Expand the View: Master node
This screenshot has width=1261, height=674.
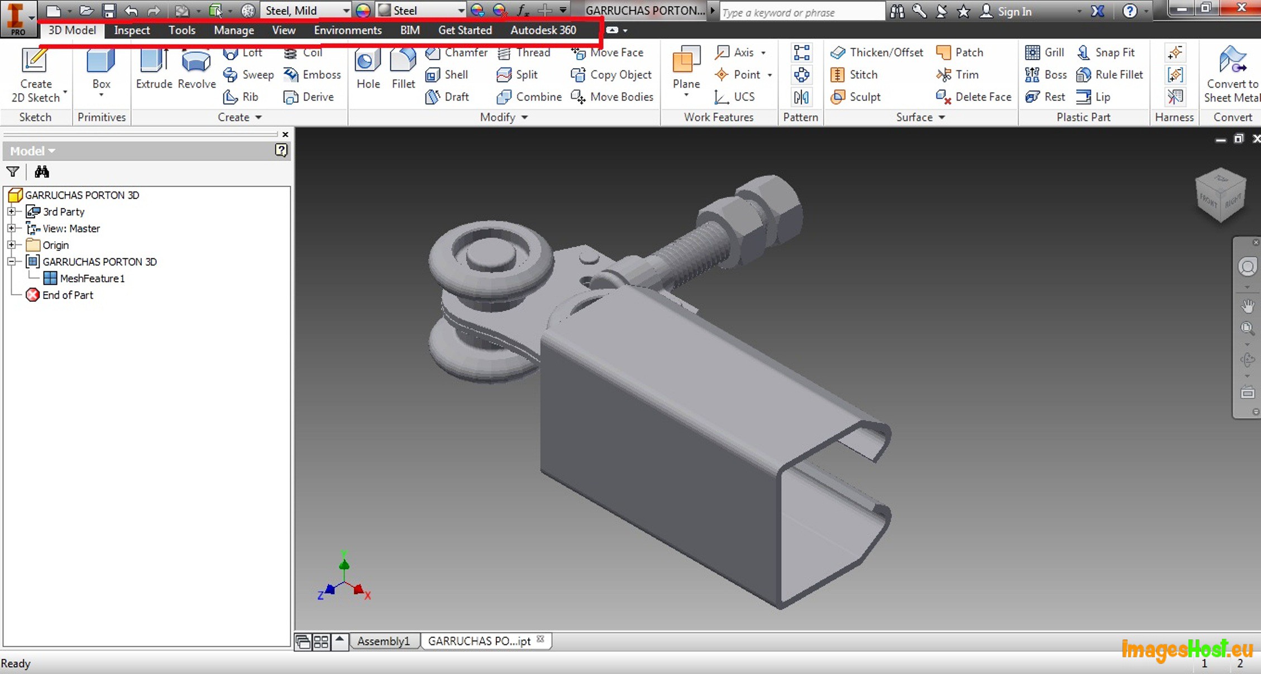tap(11, 229)
